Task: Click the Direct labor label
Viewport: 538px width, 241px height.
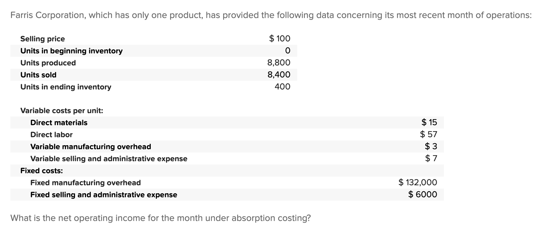Action: (x=51, y=135)
